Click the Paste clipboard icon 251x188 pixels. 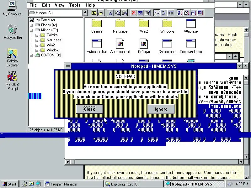[124, 13]
